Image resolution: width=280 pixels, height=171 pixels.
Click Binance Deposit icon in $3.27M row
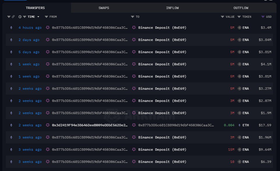(134, 88)
